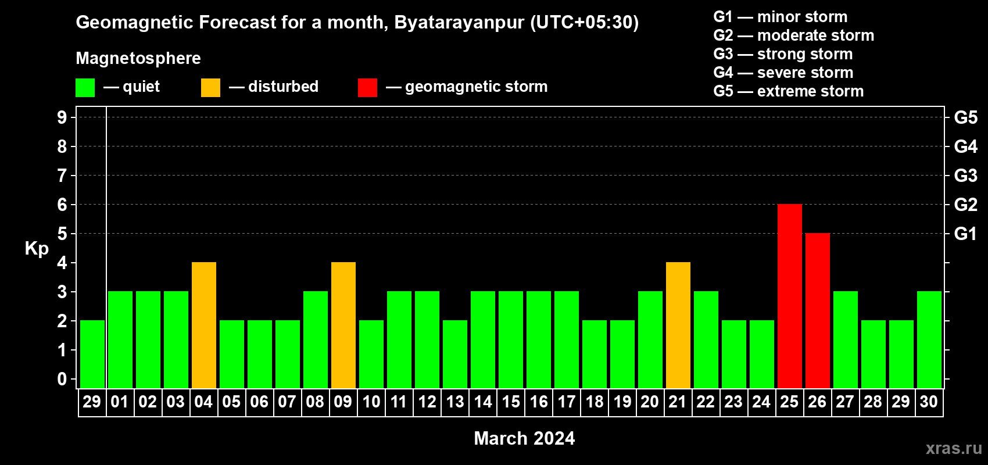
Task: Click the Kp value 0 tick label
Action: [62, 379]
